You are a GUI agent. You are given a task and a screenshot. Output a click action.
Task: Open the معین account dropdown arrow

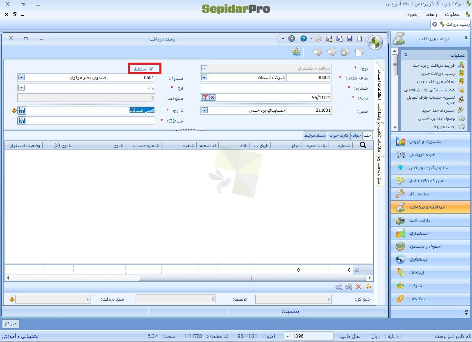coord(204,111)
